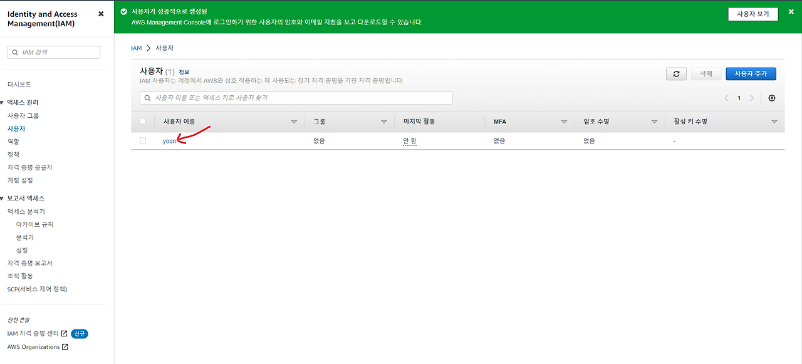Click 안 함 last activity cell

pyautogui.click(x=410, y=141)
